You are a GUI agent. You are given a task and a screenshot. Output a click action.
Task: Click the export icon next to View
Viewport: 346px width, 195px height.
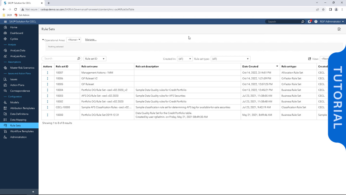[x=310, y=59]
